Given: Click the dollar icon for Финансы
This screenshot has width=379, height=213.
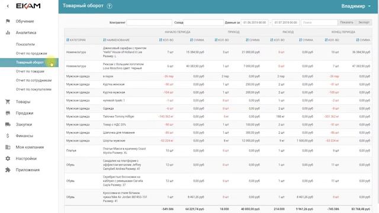Looking at the screenshot, I should (8, 135).
